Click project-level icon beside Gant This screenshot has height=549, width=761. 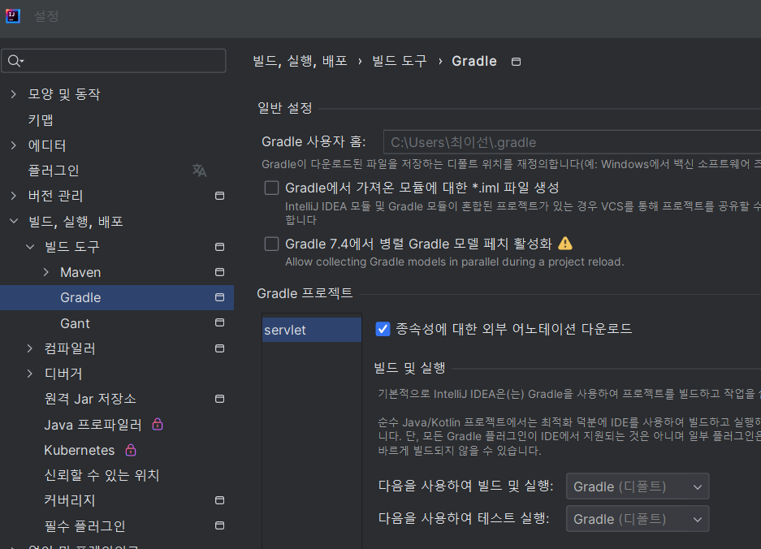219,322
